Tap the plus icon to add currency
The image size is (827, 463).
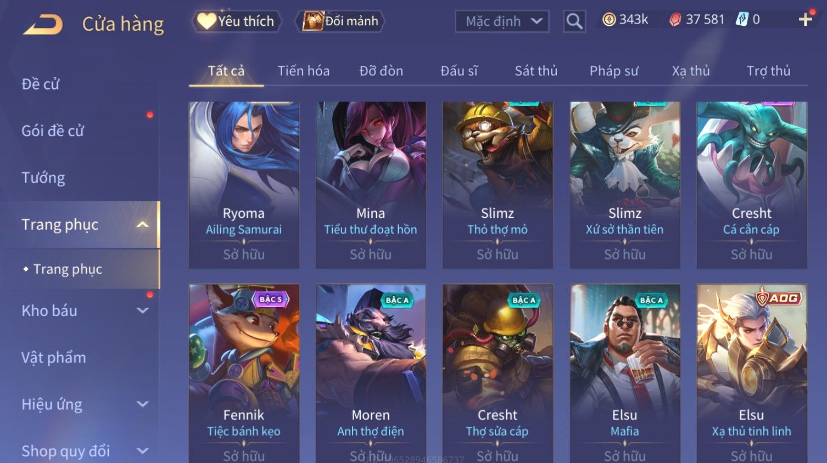point(805,20)
